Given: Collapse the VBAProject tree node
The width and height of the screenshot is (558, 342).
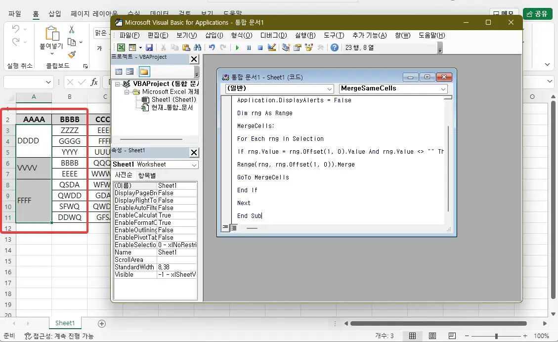Looking at the screenshot, I should point(117,85).
